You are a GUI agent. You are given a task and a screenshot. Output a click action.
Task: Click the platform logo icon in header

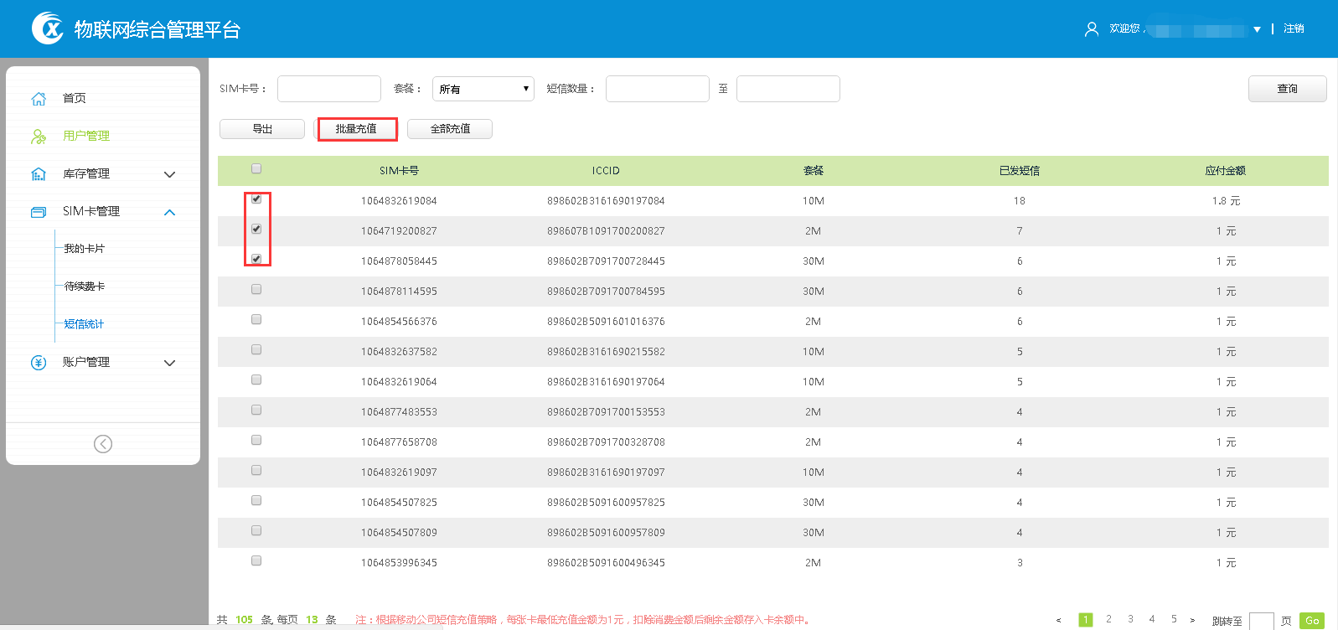pos(48,28)
